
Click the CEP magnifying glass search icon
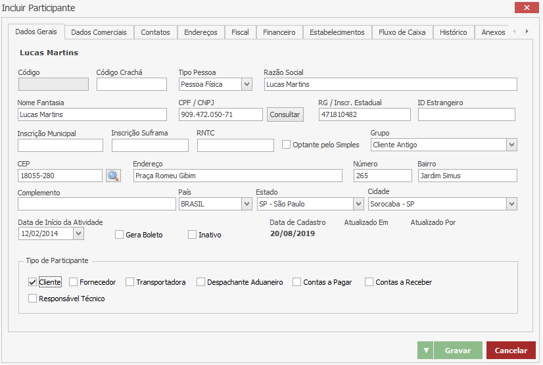[113, 176]
